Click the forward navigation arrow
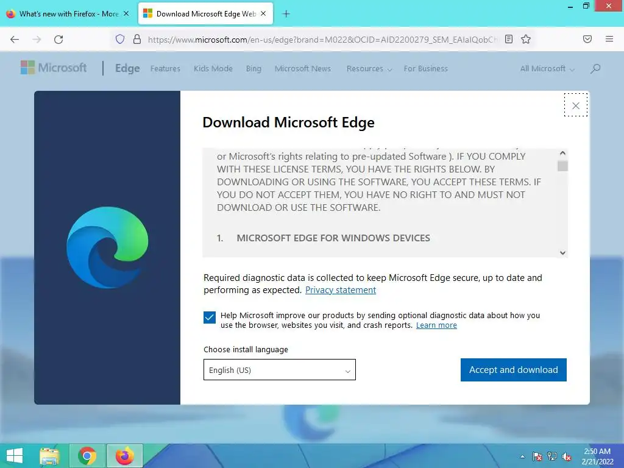 37,40
